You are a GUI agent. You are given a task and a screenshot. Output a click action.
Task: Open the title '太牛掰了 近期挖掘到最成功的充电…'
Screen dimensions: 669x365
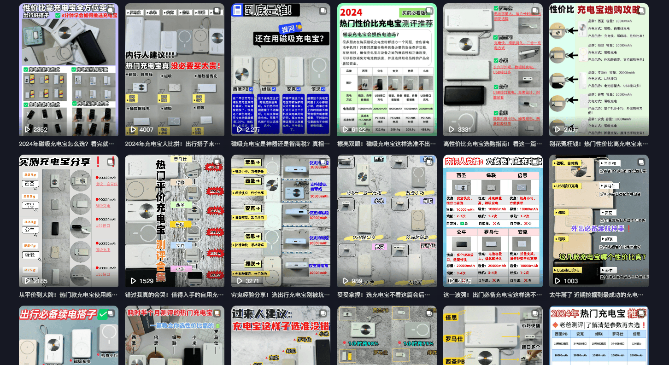[x=597, y=295]
